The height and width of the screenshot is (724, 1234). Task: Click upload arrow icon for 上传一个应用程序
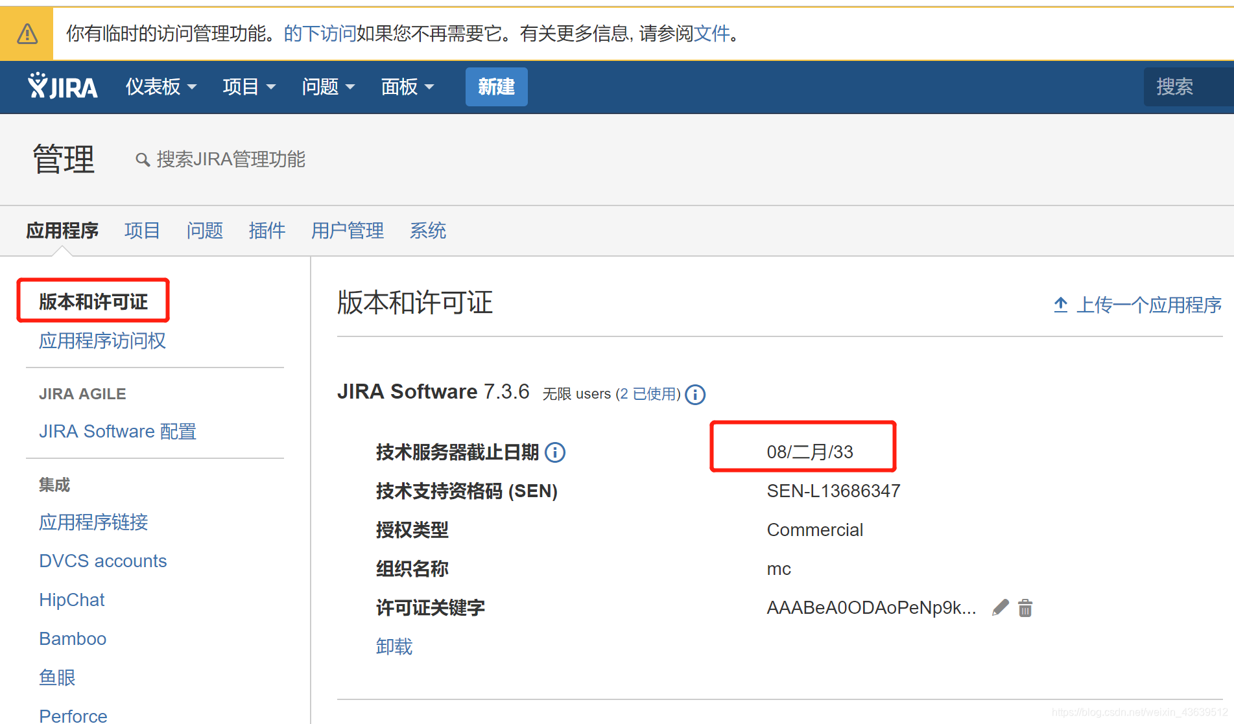pyautogui.click(x=1061, y=304)
